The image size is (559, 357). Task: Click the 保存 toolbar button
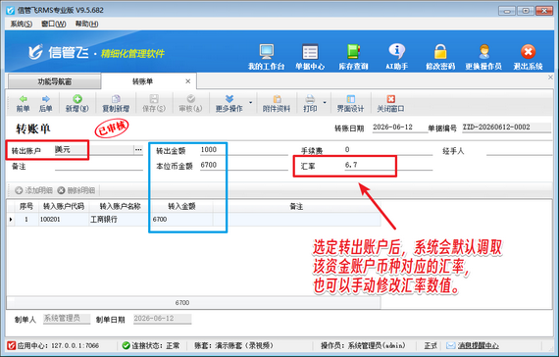(x=154, y=103)
